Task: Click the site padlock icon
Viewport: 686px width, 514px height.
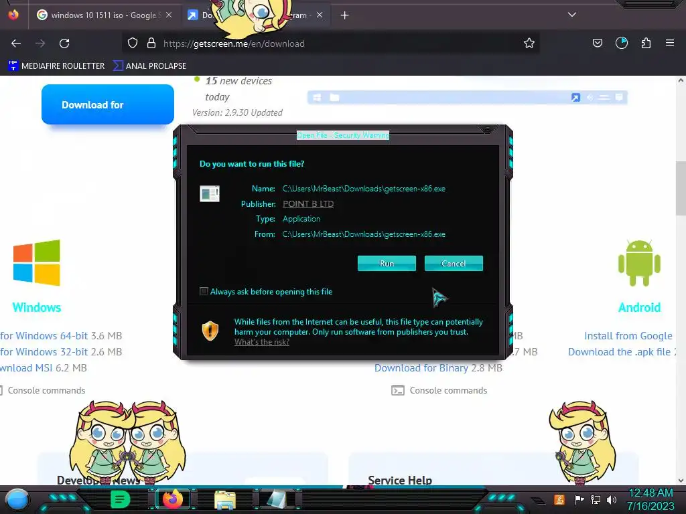Action: [x=151, y=44]
